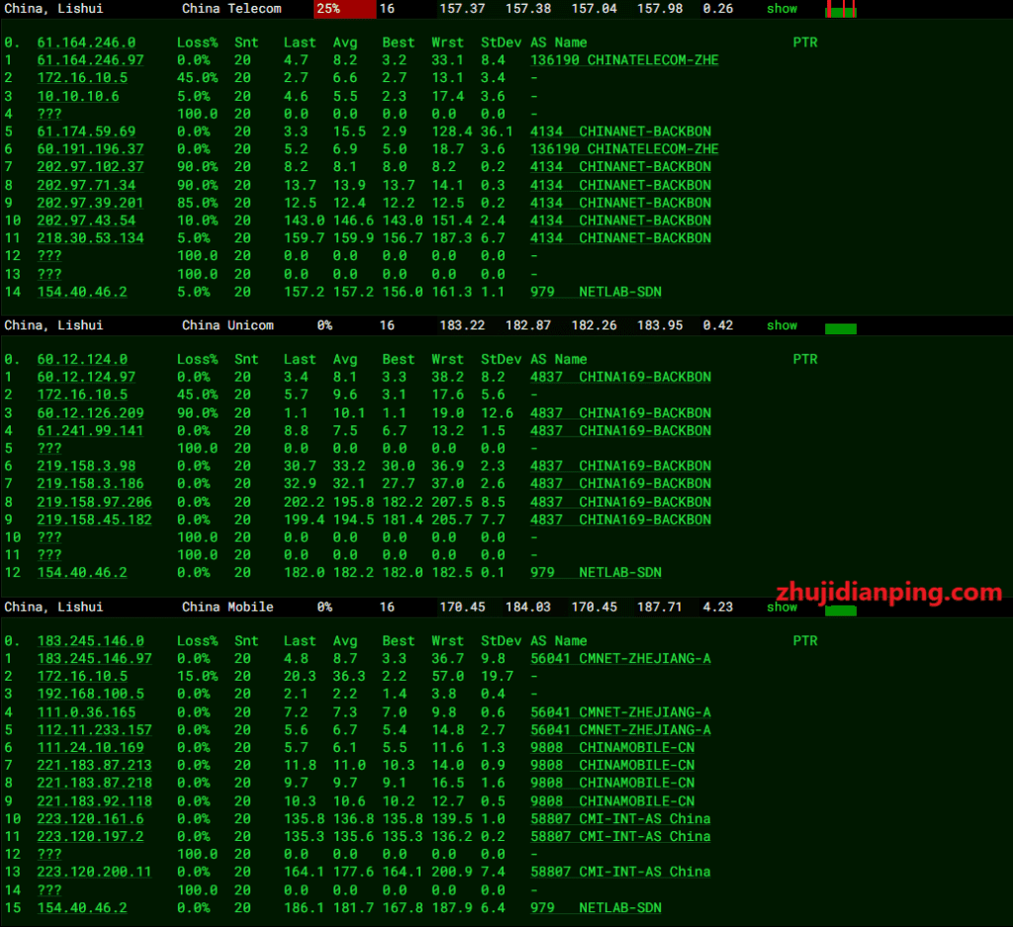Click the IP 219.158.97.206

pos(94,502)
